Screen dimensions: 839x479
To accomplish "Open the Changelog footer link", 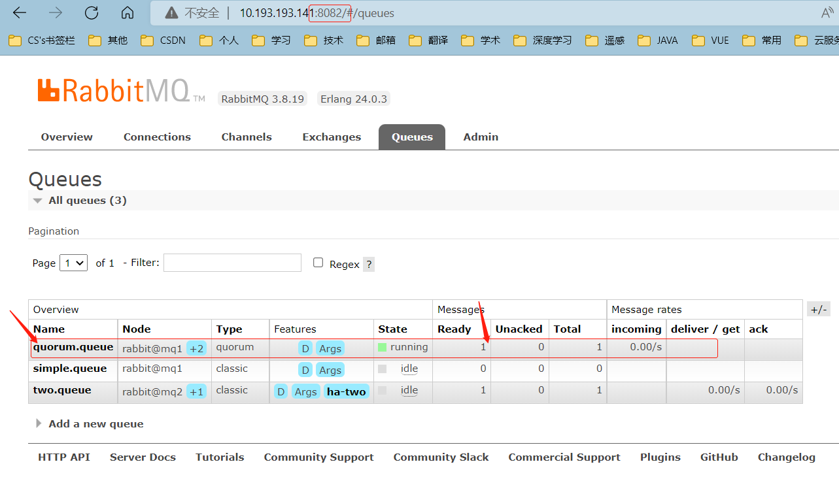I will click(787, 457).
